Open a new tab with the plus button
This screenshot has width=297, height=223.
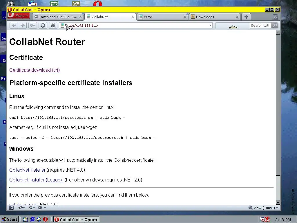click(x=246, y=17)
